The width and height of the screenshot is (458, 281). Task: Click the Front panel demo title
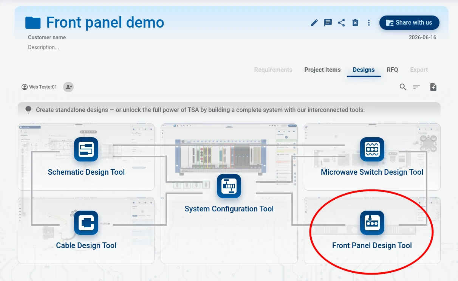click(x=105, y=23)
